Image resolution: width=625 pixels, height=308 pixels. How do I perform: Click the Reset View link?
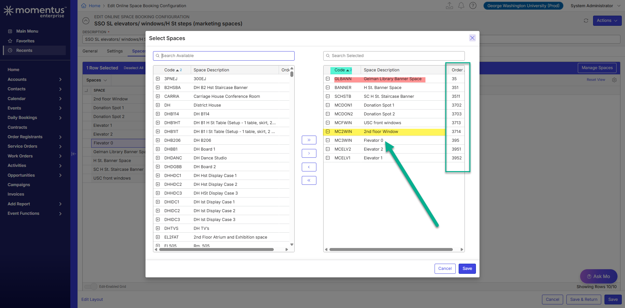coord(596,80)
